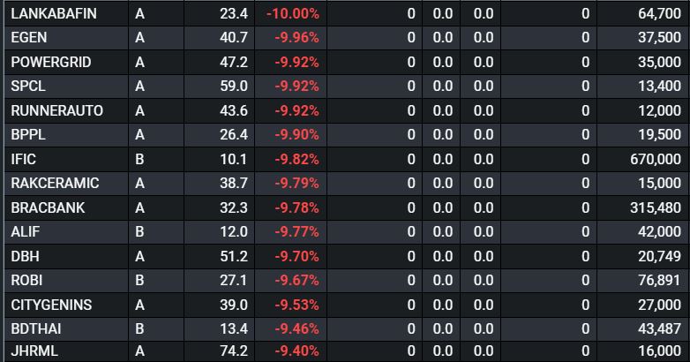This screenshot has width=690, height=362.
Task: Click the BDTHAI ticker symbol
Action: pyautogui.click(x=37, y=328)
